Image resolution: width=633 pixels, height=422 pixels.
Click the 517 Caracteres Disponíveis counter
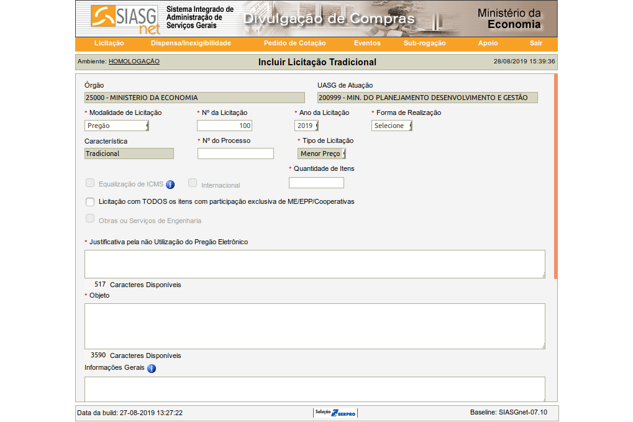[138, 285]
